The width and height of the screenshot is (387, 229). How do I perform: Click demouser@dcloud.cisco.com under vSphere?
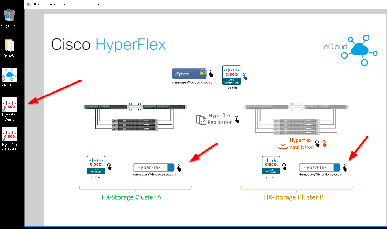(x=194, y=82)
